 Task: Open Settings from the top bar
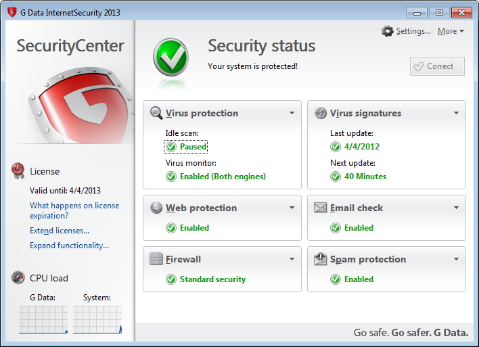click(x=407, y=31)
